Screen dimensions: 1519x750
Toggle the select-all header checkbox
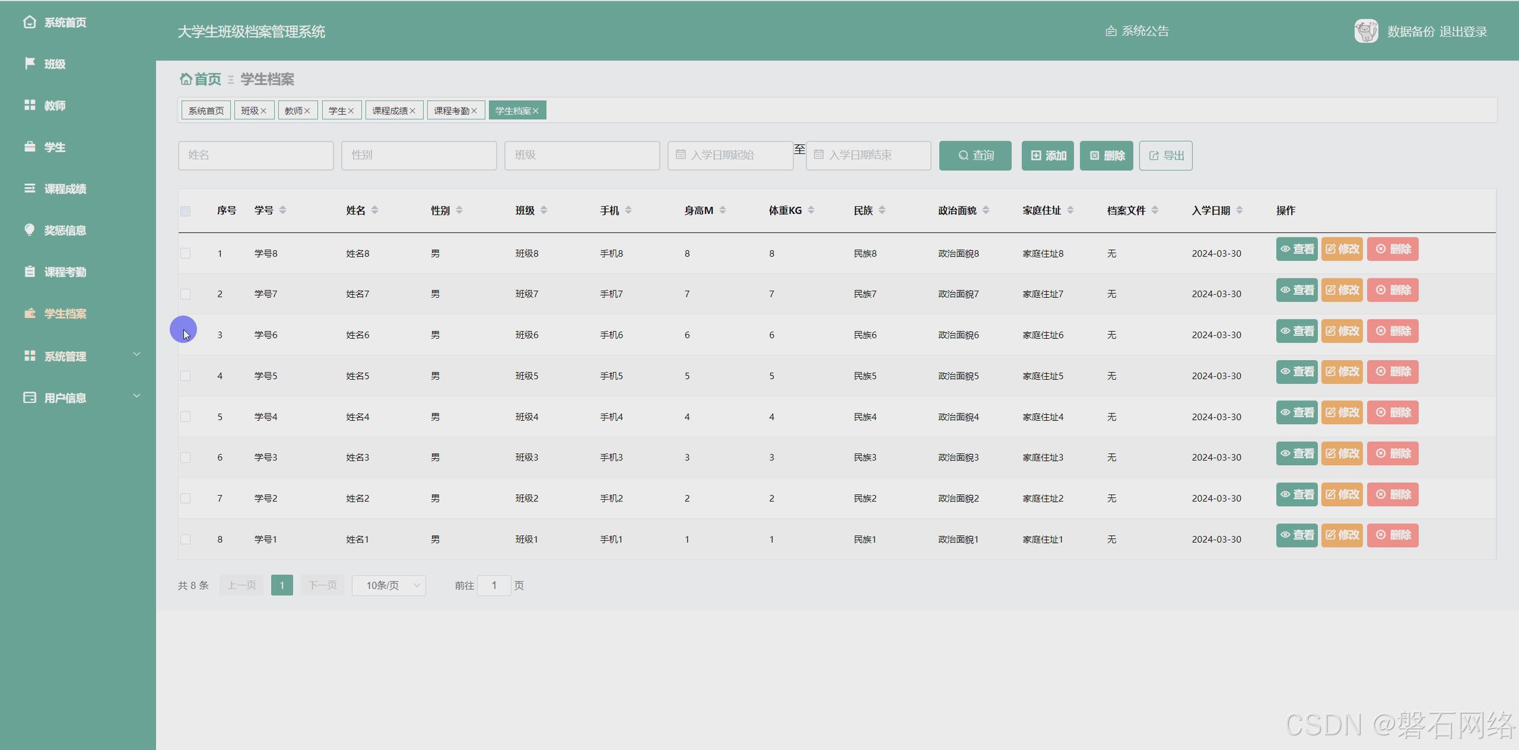click(x=186, y=211)
